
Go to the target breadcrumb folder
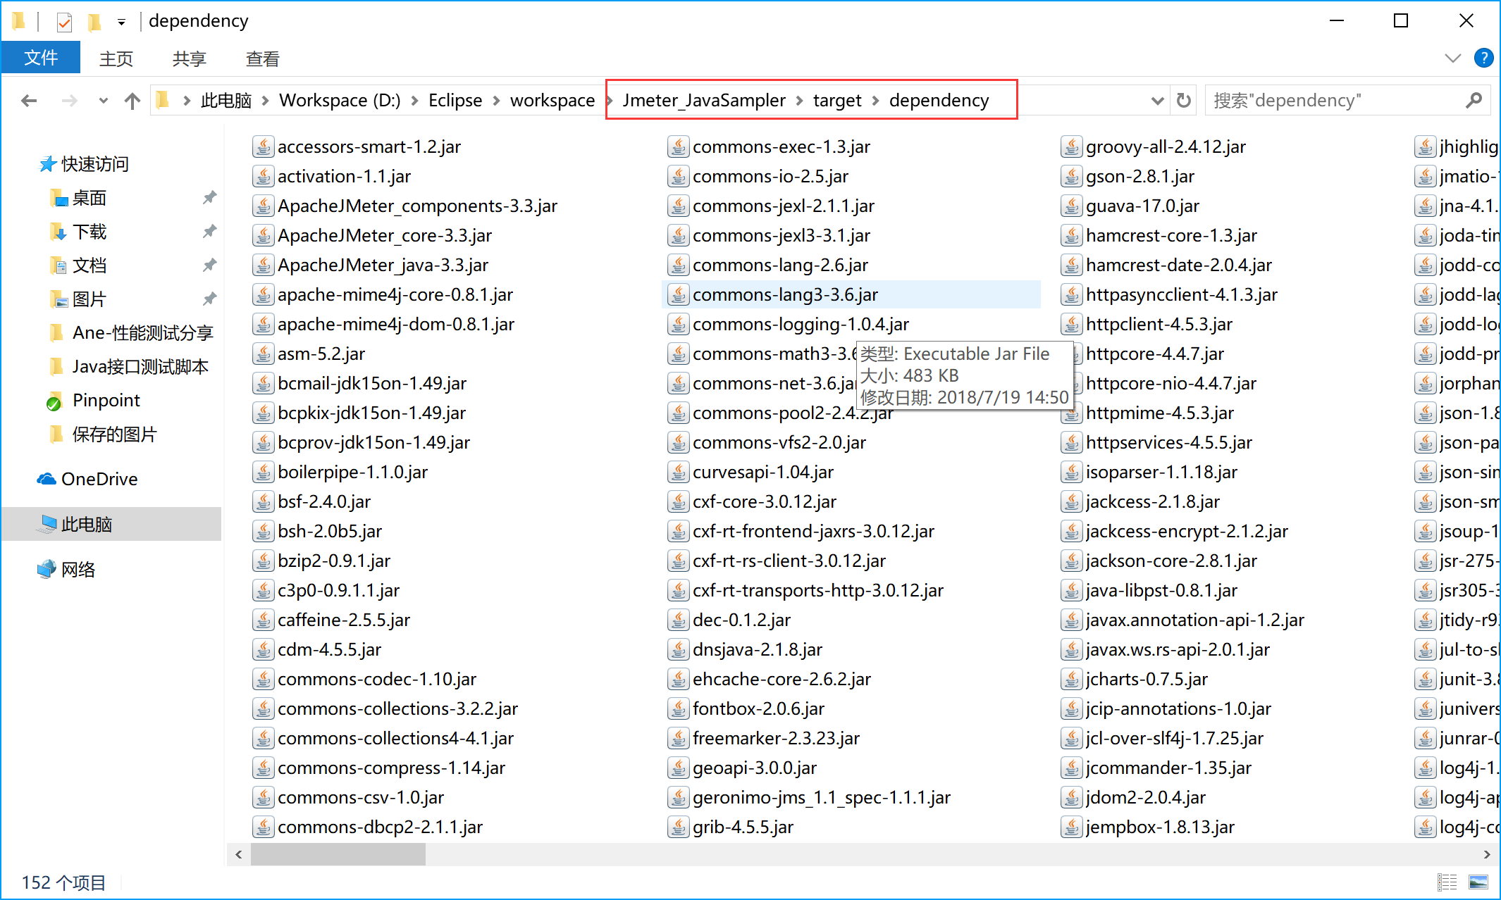[836, 101]
